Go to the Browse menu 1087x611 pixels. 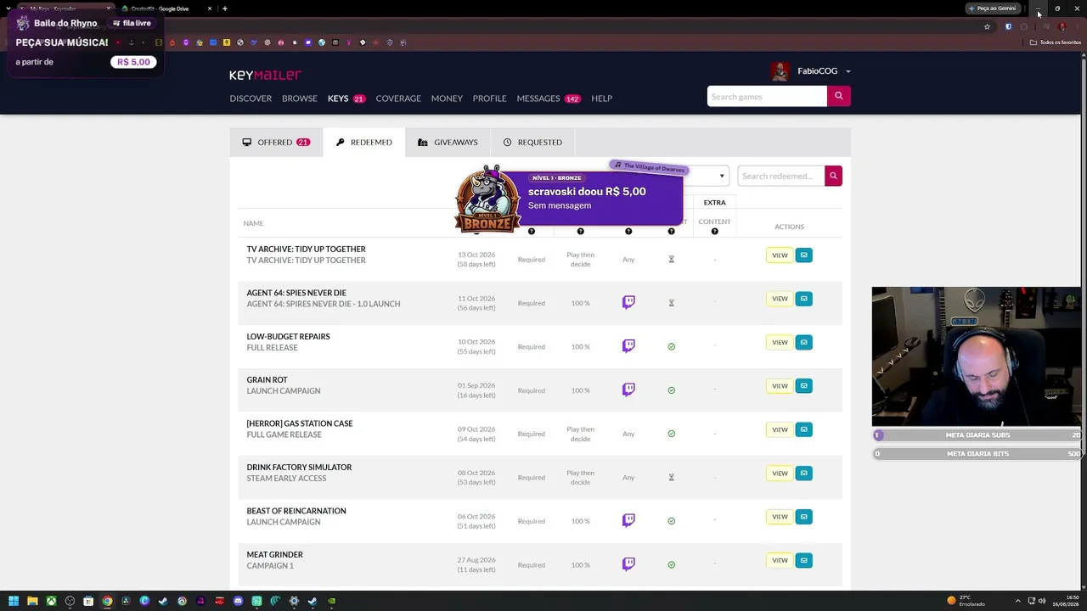tap(300, 98)
